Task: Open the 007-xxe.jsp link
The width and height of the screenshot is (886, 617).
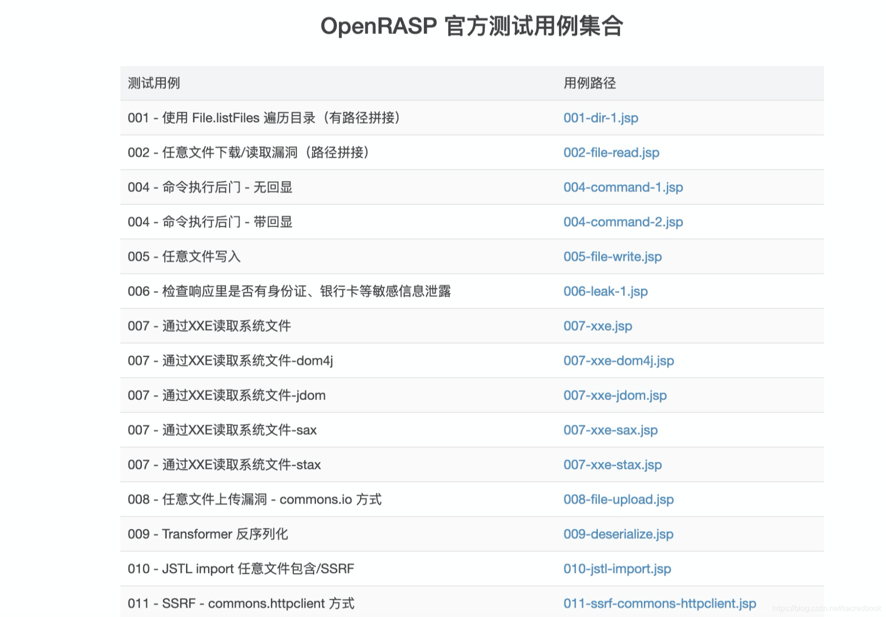Action: coord(598,326)
